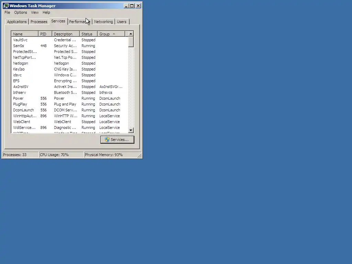Select the WinHttpAut... service row

tap(69, 116)
